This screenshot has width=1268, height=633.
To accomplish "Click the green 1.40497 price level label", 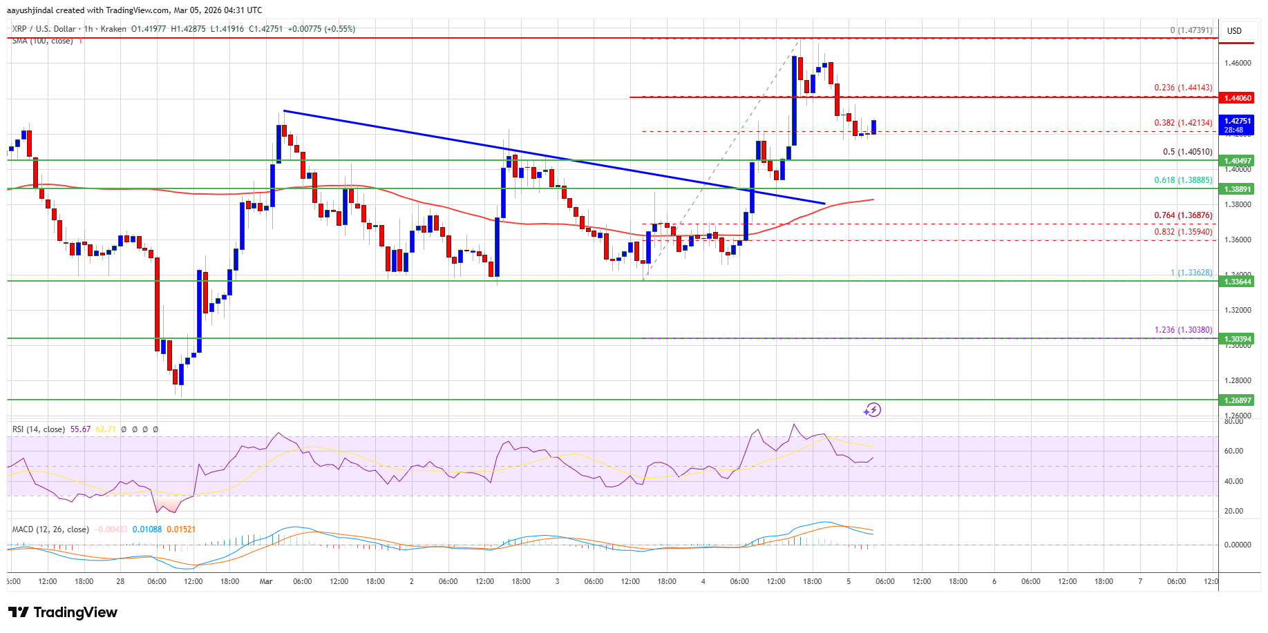I will [1238, 161].
